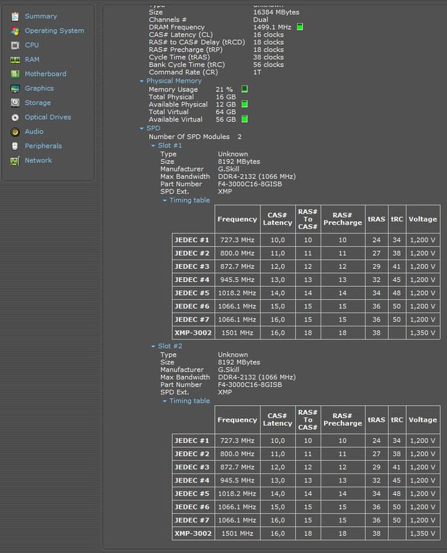Screen dimensions: 447x553
Task: Click the Command Rate value 1T
Action: 257,73
